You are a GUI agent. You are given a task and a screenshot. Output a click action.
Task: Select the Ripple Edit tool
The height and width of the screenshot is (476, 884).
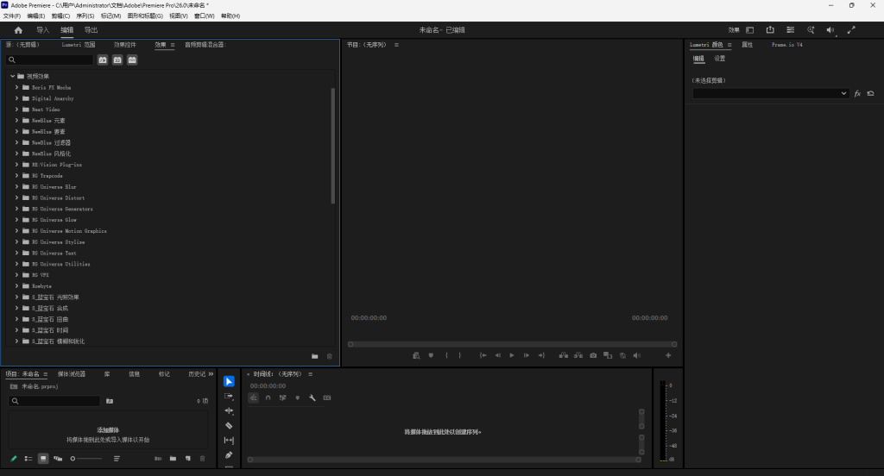(x=229, y=410)
